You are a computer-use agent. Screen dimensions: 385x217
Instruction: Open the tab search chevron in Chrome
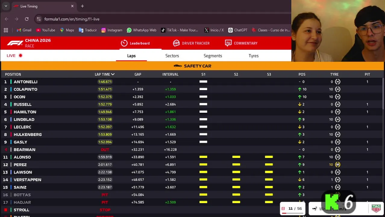pos(6,6)
